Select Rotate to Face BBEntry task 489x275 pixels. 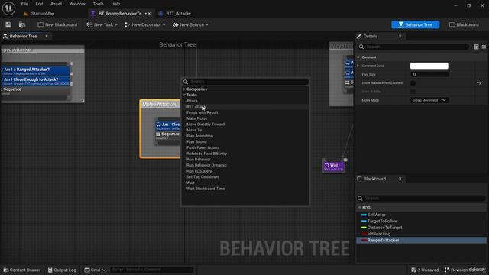[x=206, y=154]
